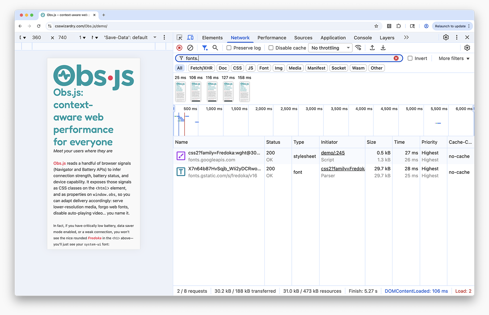
Task: Select the 158 ms screenshot thumbnail
Action: click(x=245, y=92)
